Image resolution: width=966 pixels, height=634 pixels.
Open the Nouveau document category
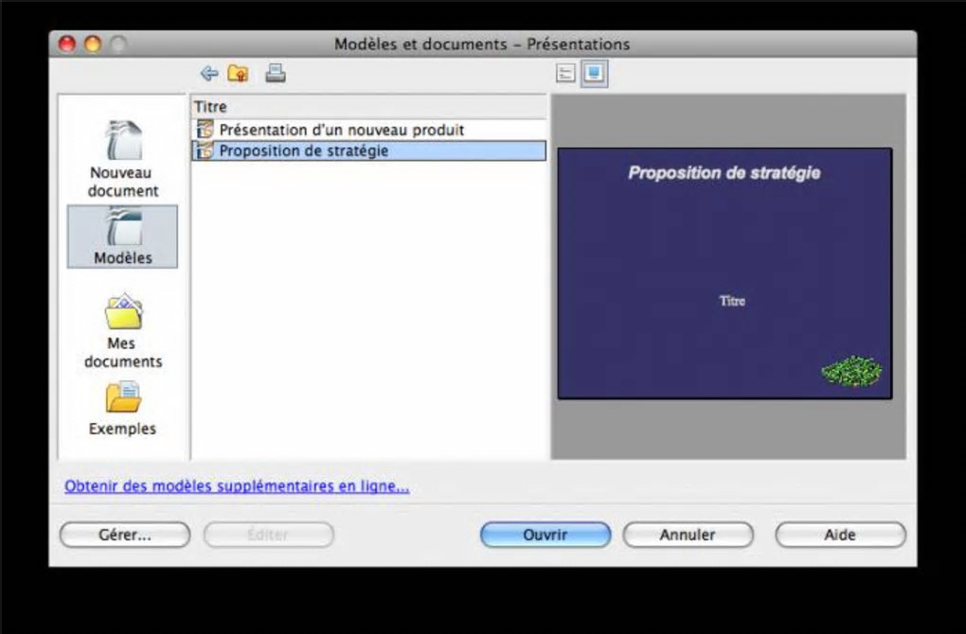(x=122, y=159)
